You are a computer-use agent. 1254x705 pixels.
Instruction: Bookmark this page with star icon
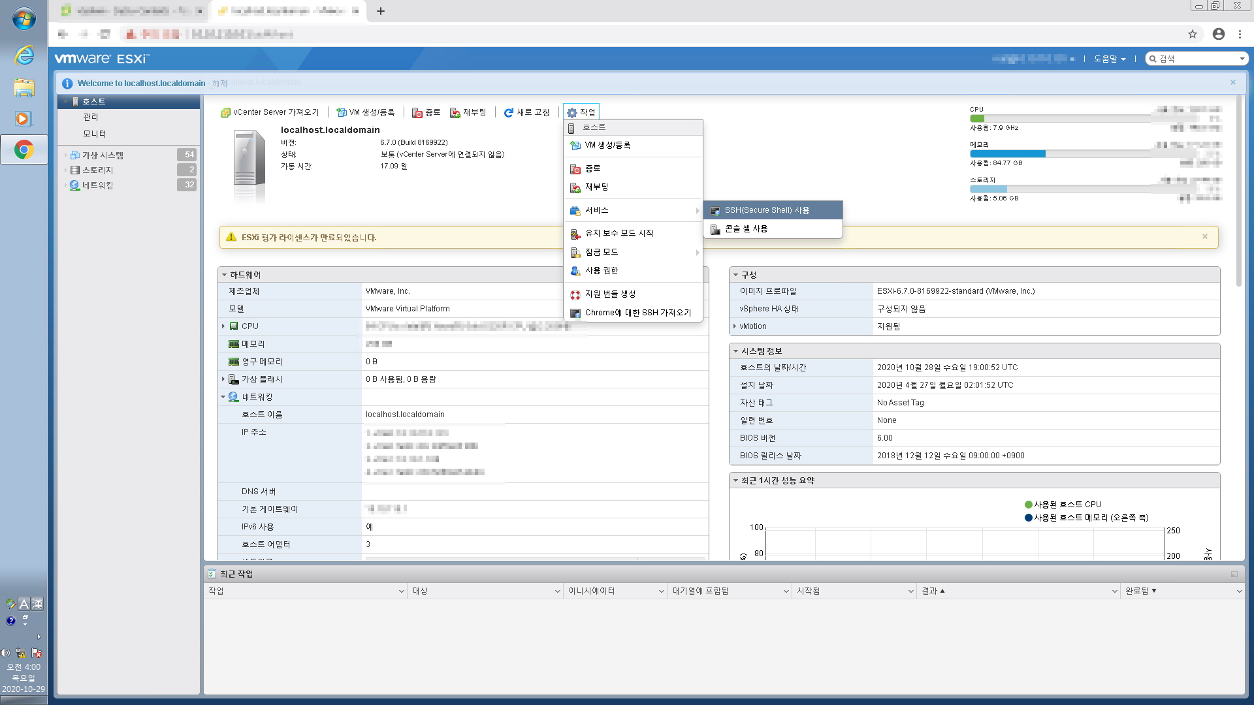point(1193,34)
